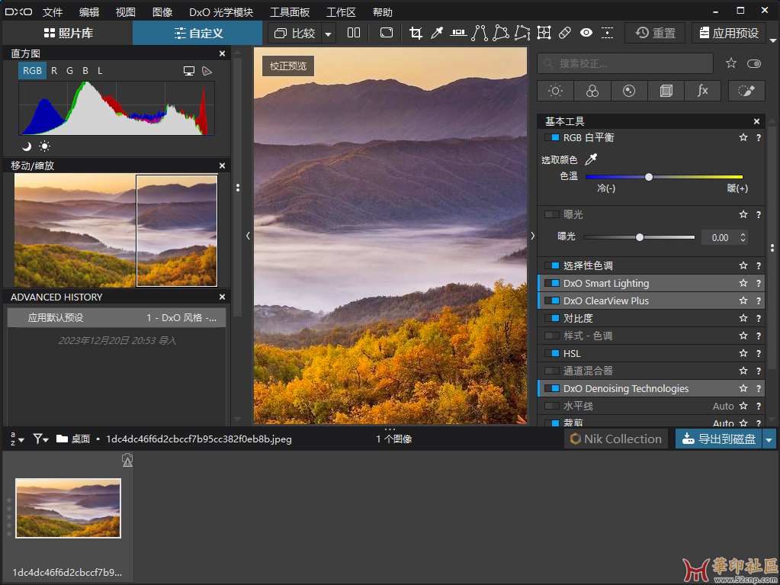780x585 pixels.
Task: Click the red-eye correction eye icon
Action: [586, 33]
